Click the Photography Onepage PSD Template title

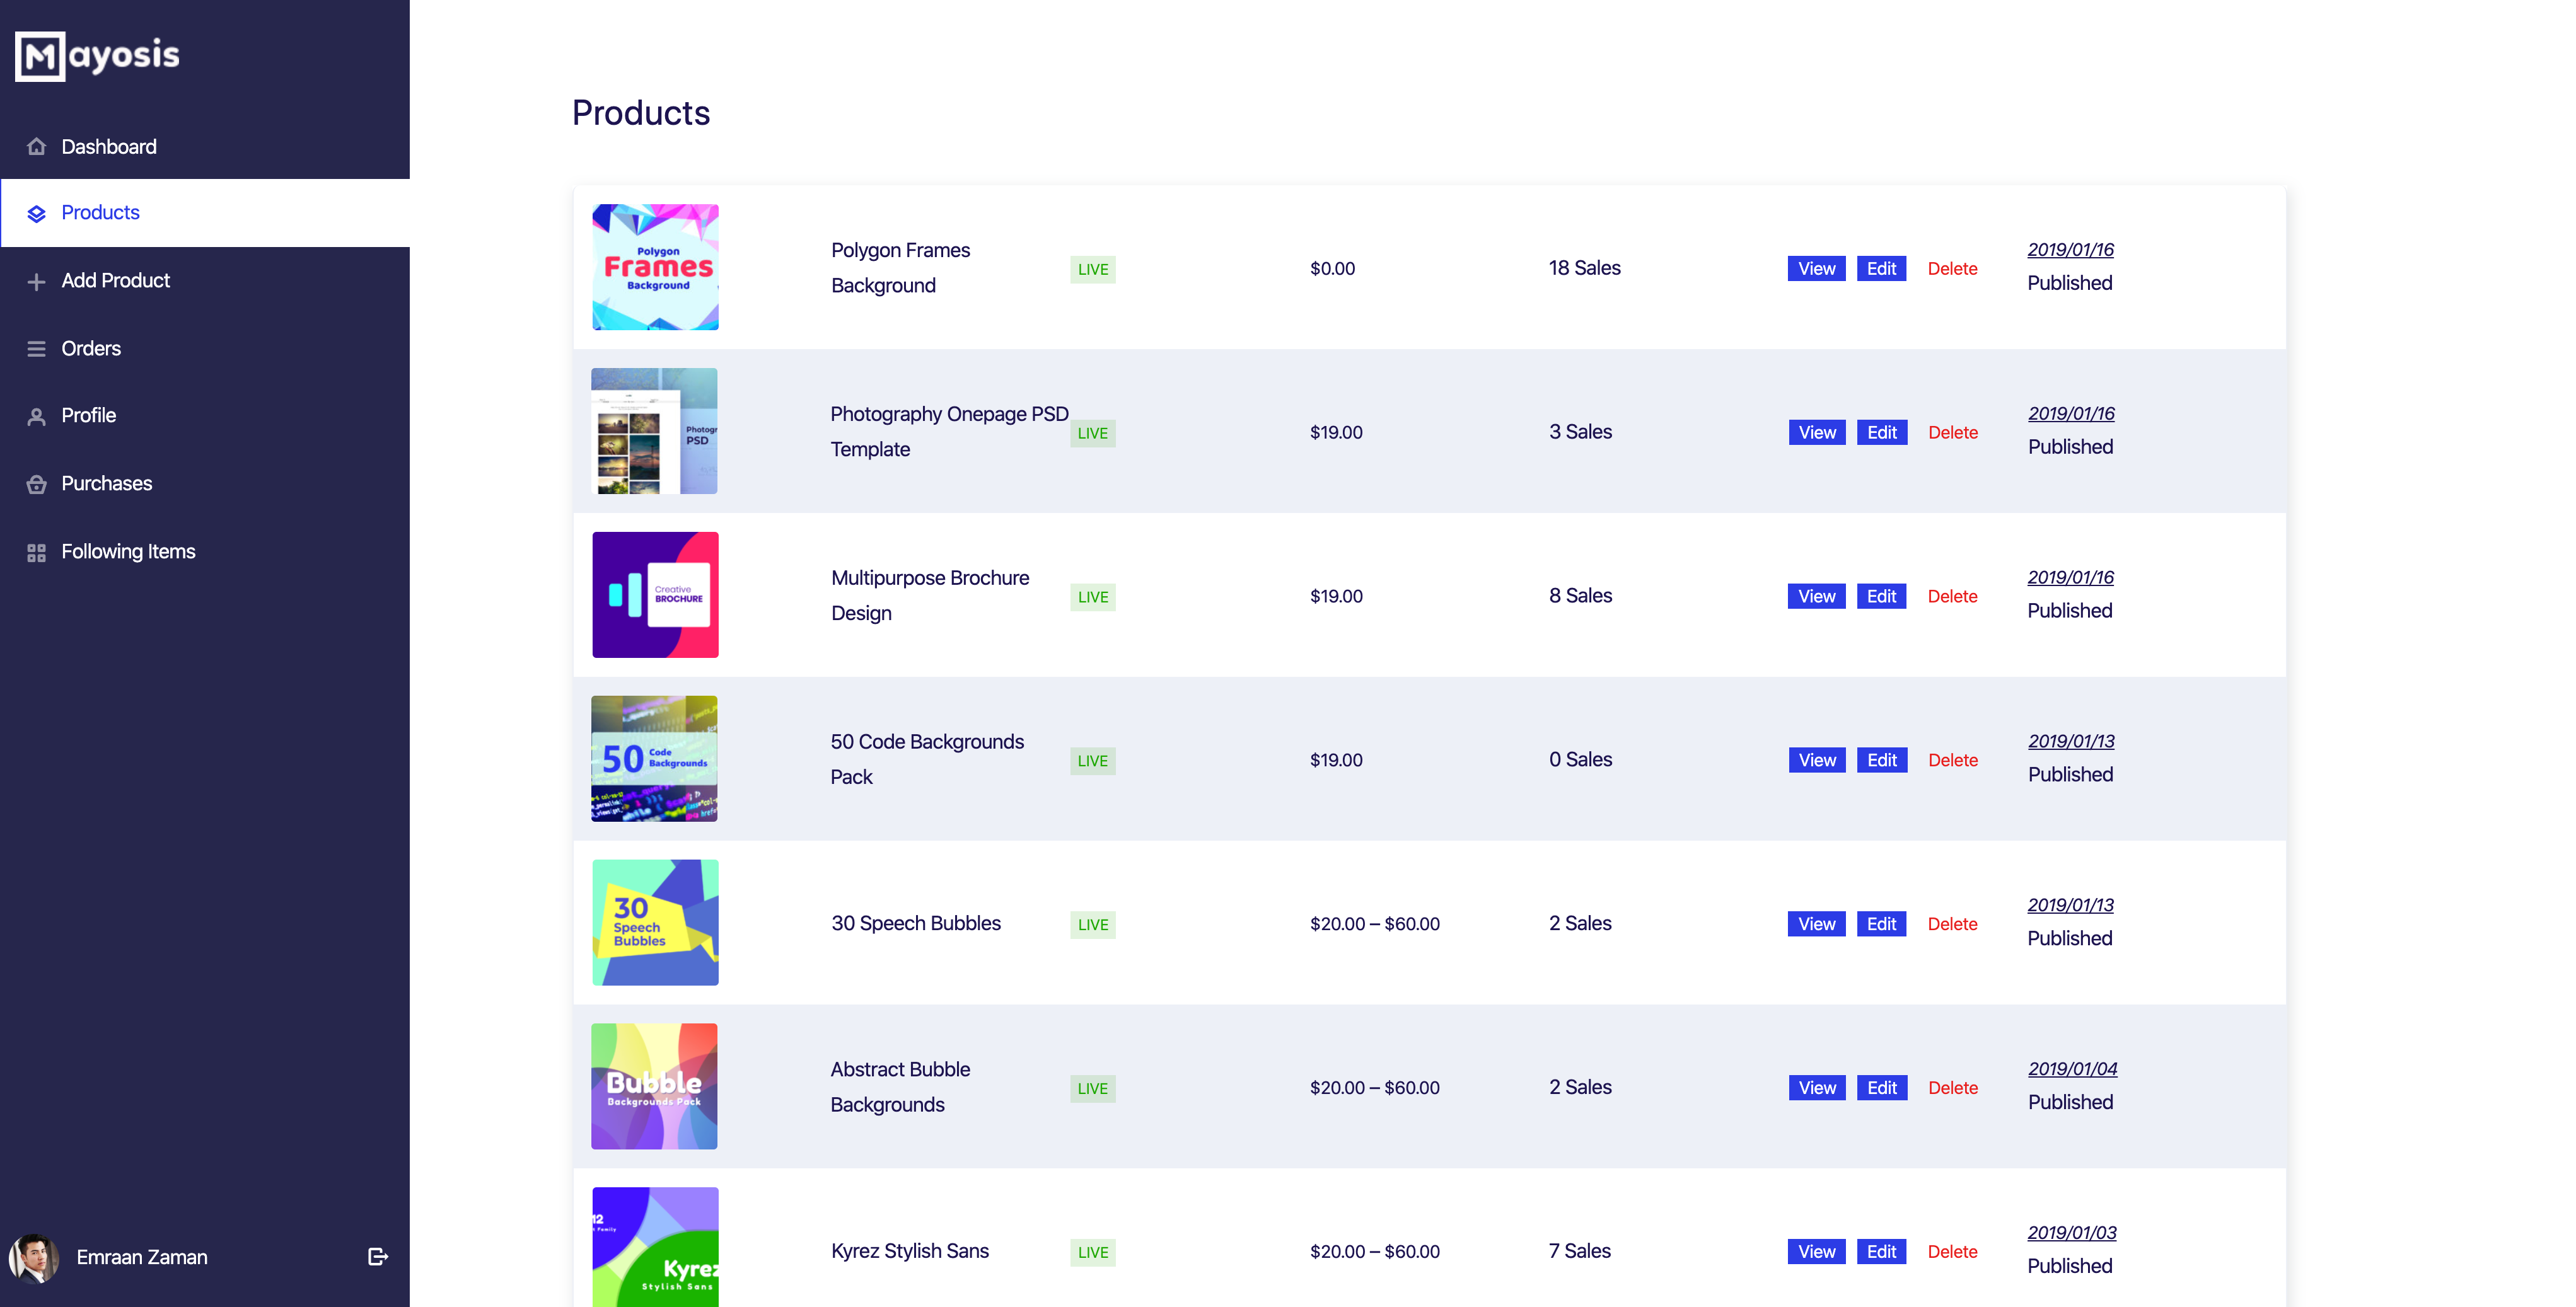click(948, 432)
